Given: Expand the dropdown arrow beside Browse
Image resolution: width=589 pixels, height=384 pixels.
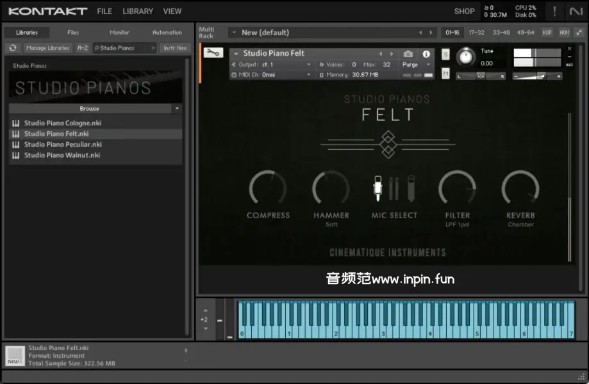Looking at the screenshot, I should point(177,109).
